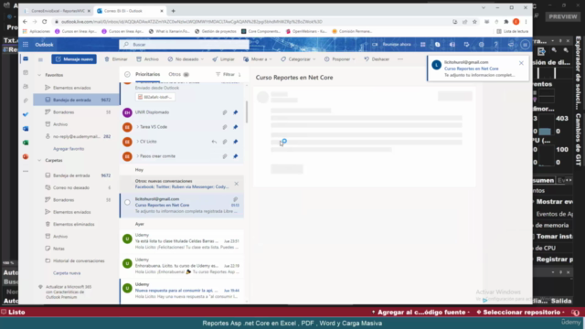Collapse the Carpetas section
The image size is (585, 329).
tap(39, 161)
